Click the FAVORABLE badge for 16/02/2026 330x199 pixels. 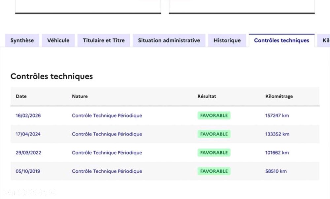coord(214,115)
